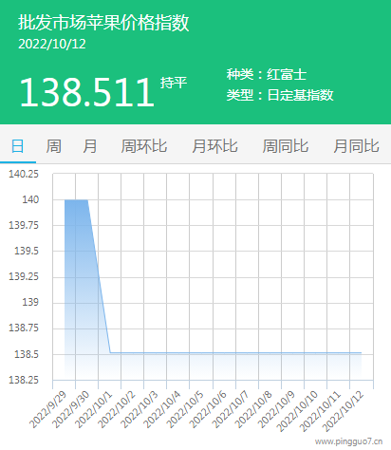Click the 138.511 index value

[x=86, y=92]
